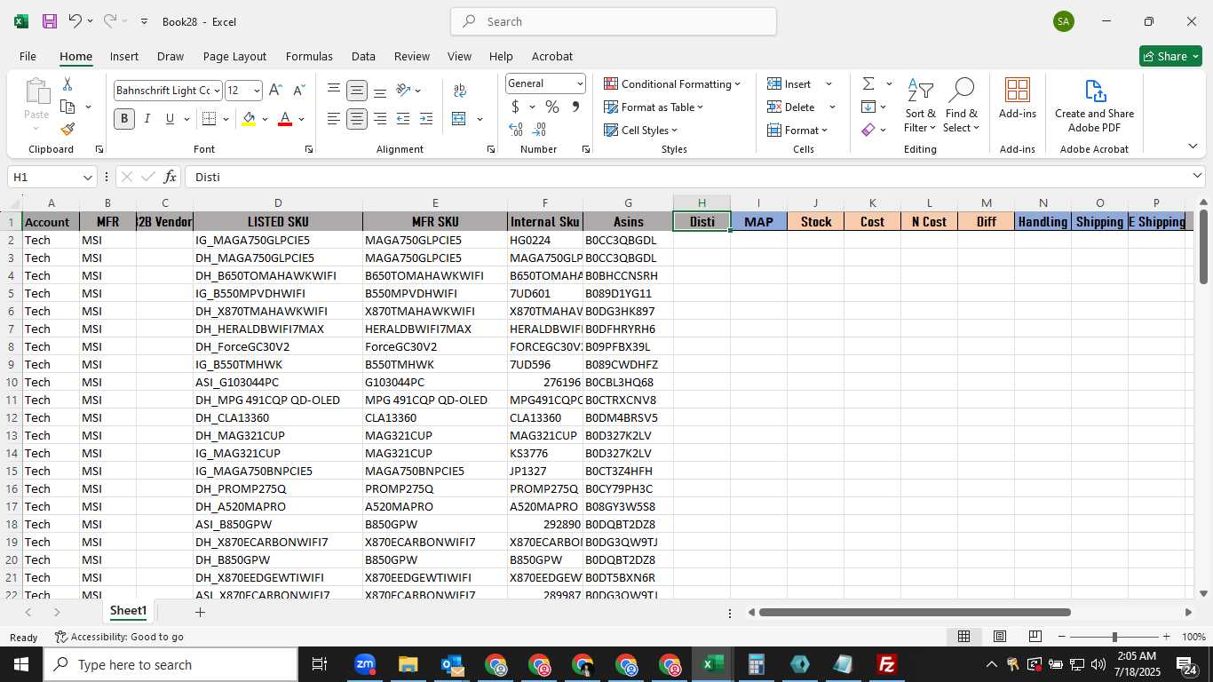Toggle Align Left button

pyautogui.click(x=334, y=119)
